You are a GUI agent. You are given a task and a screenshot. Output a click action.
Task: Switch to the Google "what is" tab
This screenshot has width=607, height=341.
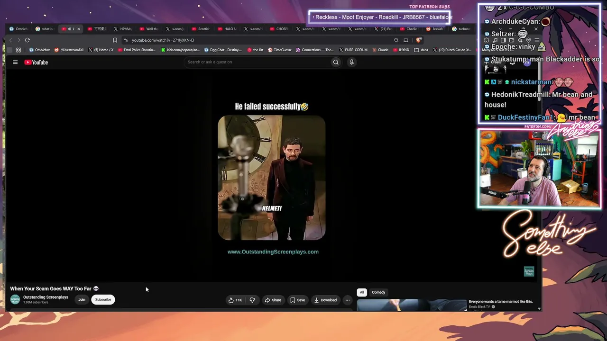tap(45, 29)
